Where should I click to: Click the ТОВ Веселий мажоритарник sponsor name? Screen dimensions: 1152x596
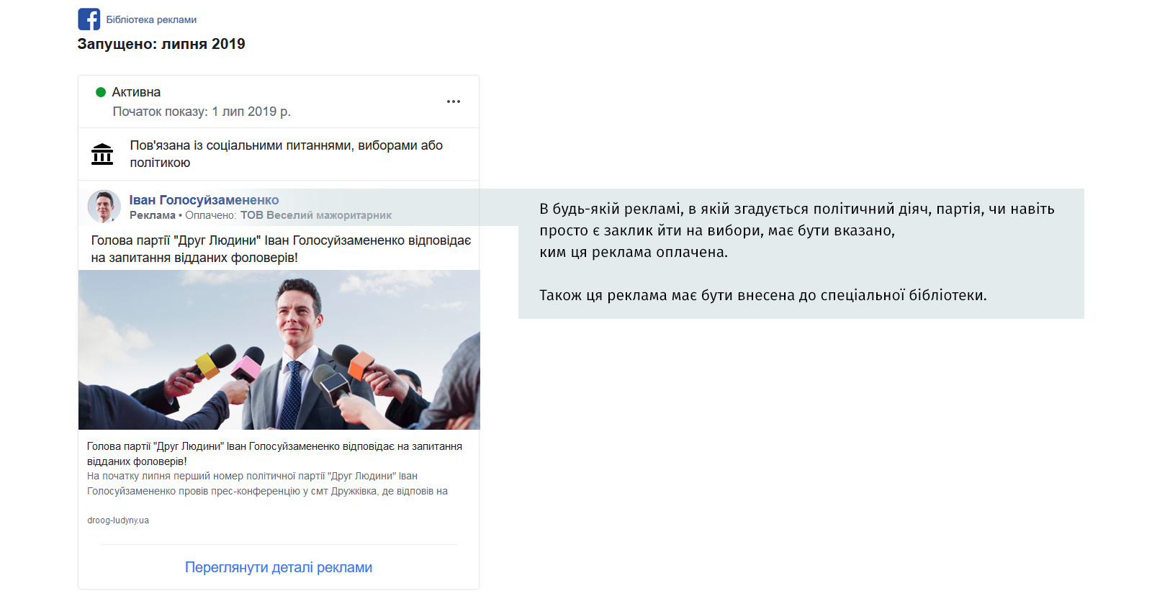[315, 215]
